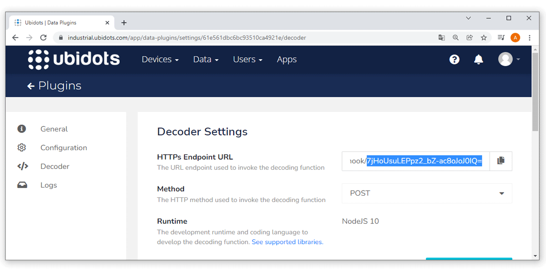Click the Configuration gear icon in sidebar

(21, 147)
